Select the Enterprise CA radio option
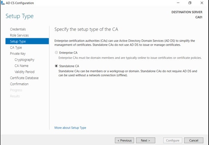This screenshot has width=209, height=145. coord(57,52)
